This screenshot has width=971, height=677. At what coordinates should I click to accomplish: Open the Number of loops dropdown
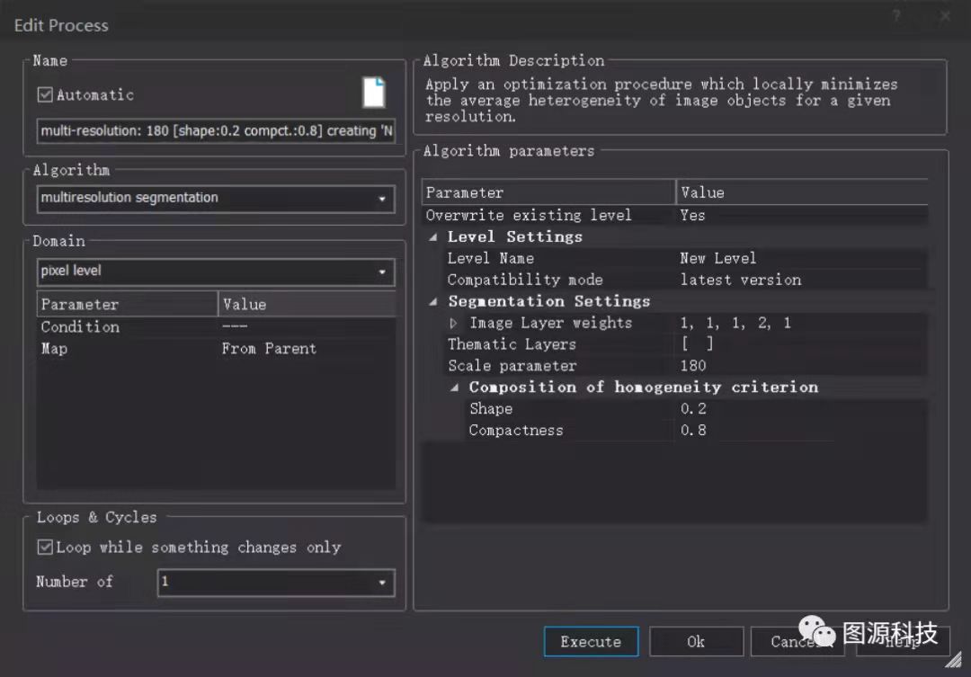(x=384, y=583)
